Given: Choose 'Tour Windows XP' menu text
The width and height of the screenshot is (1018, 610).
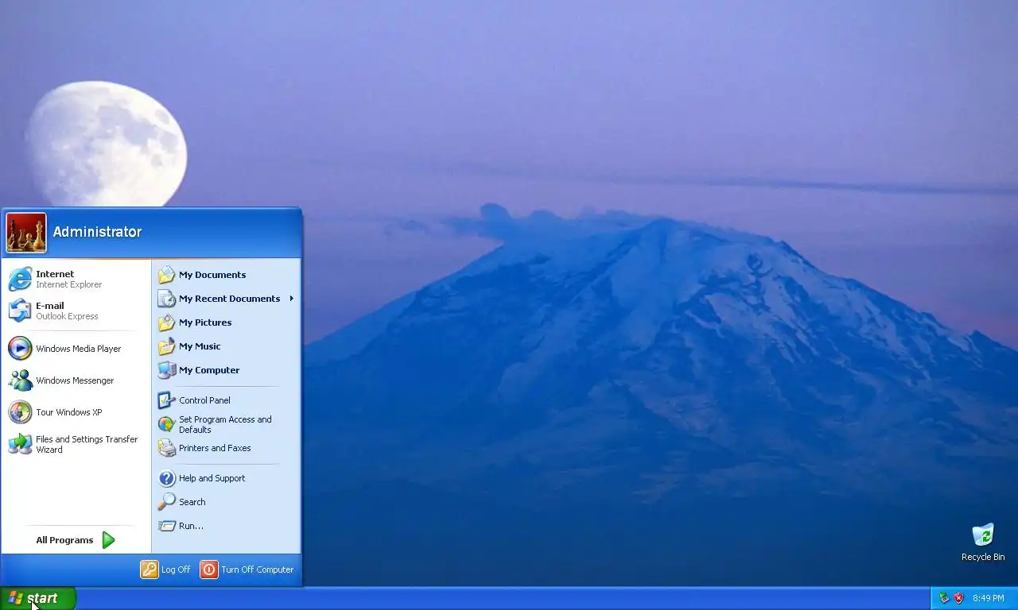Looking at the screenshot, I should 69,412.
